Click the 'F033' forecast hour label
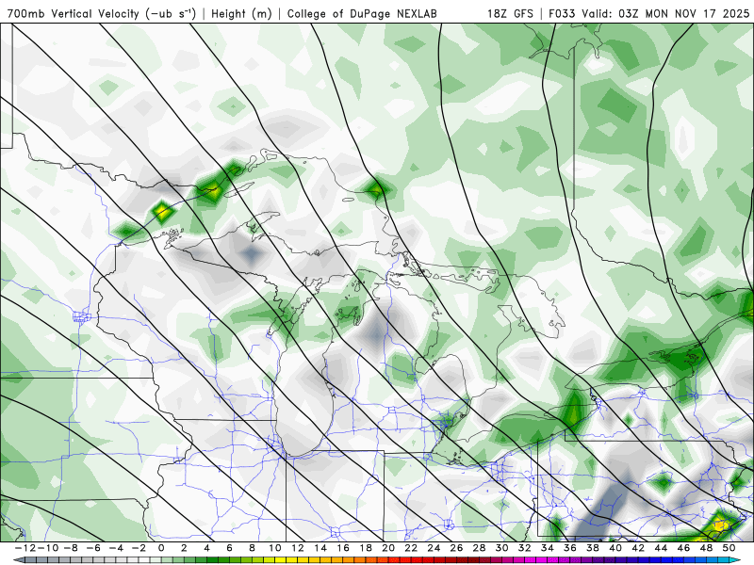754x565 pixels. tap(562, 13)
